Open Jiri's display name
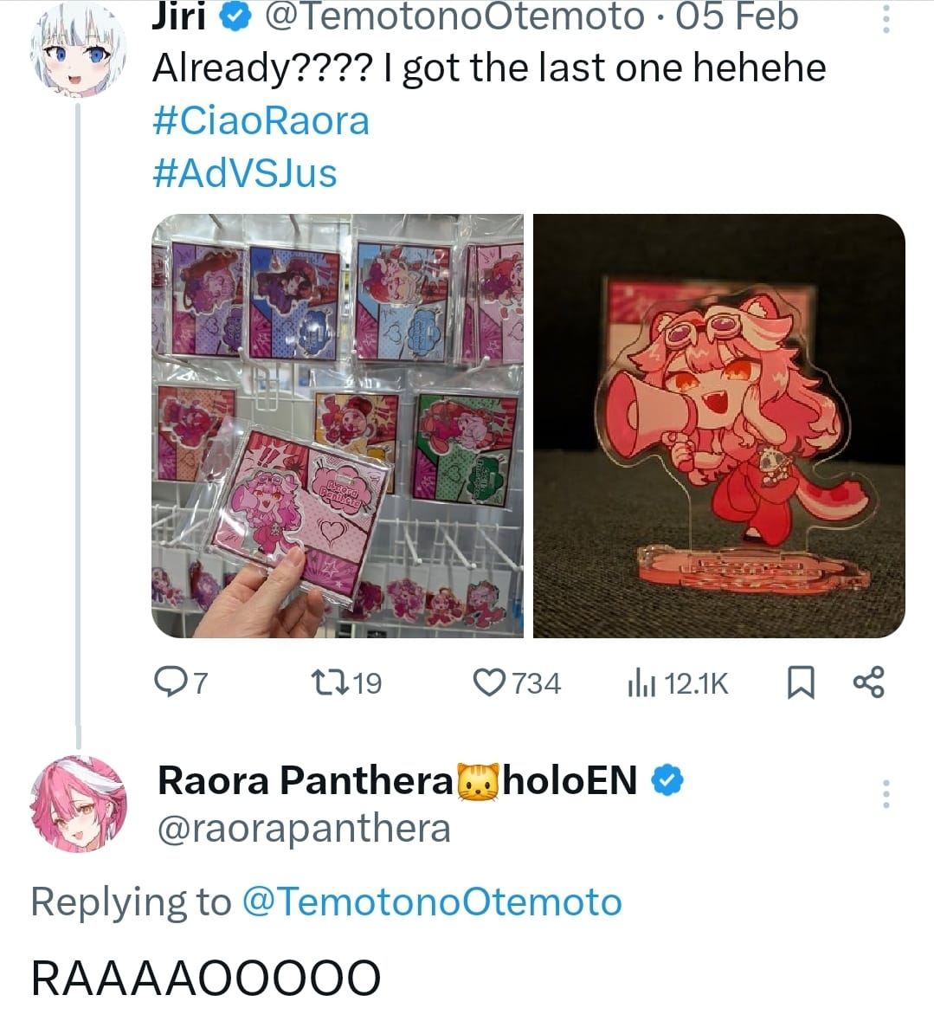The height and width of the screenshot is (1021, 934). (x=179, y=17)
